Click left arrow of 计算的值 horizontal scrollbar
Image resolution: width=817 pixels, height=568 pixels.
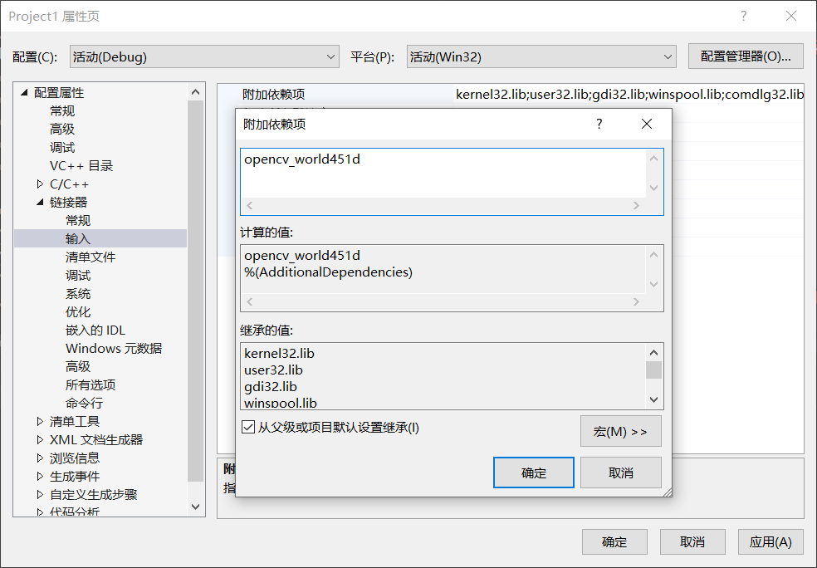(250, 301)
